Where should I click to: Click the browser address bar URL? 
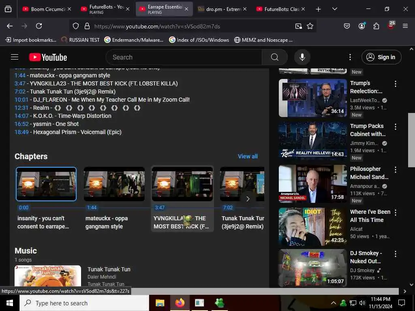tap(157, 26)
